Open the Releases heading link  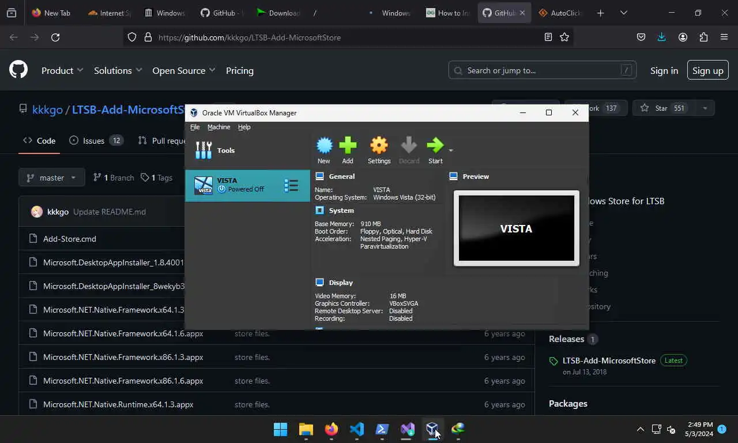pos(567,339)
